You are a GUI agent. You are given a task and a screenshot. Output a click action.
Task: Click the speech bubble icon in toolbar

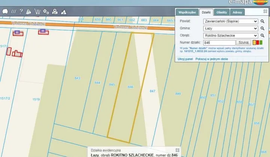pyautogui.click(x=5, y=12)
